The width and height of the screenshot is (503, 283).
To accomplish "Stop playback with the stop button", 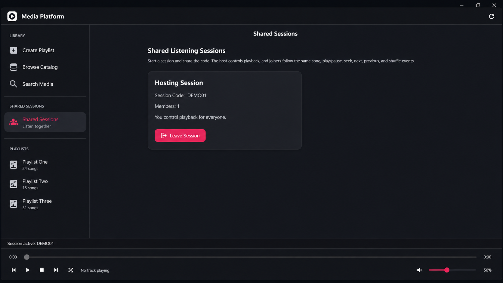I will [42, 270].
